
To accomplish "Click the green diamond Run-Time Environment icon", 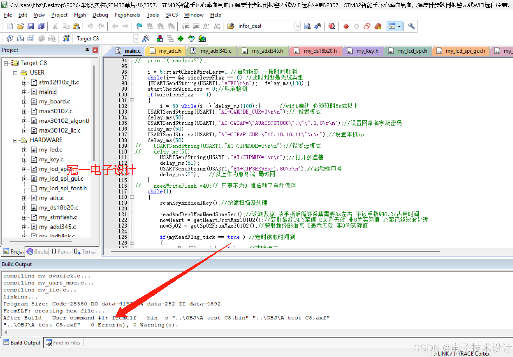I will (181, 39).
